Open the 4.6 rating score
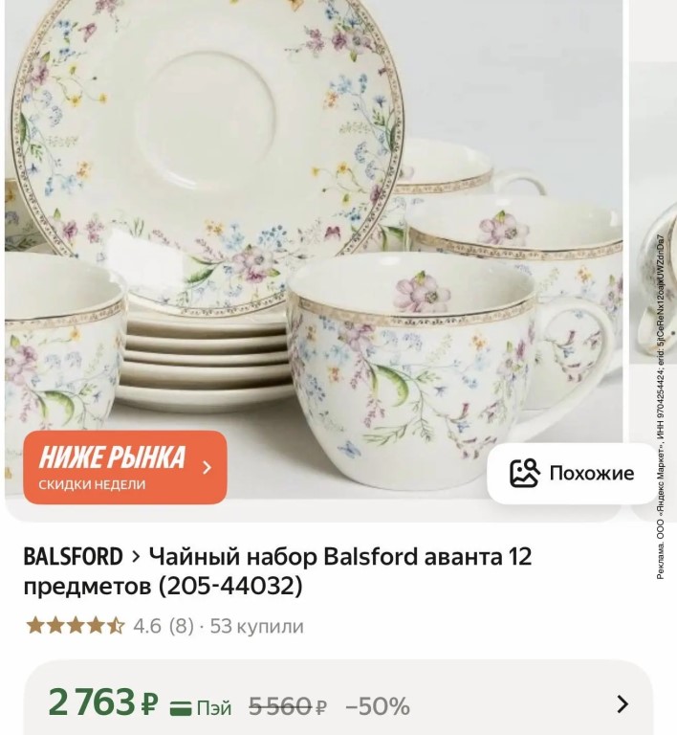This screenshot has height=735, width=677. pos(147,626)
